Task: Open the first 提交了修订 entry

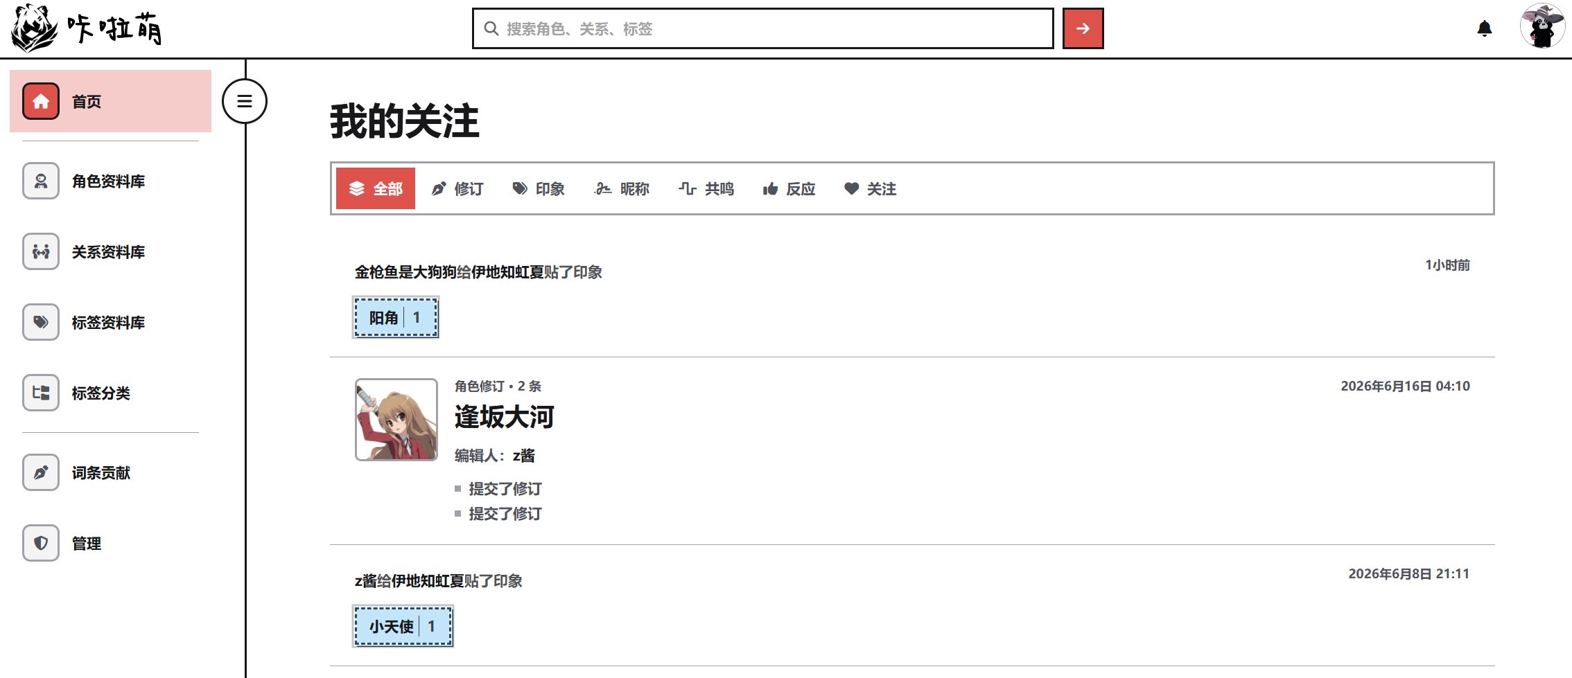Action: pos(505,488)
